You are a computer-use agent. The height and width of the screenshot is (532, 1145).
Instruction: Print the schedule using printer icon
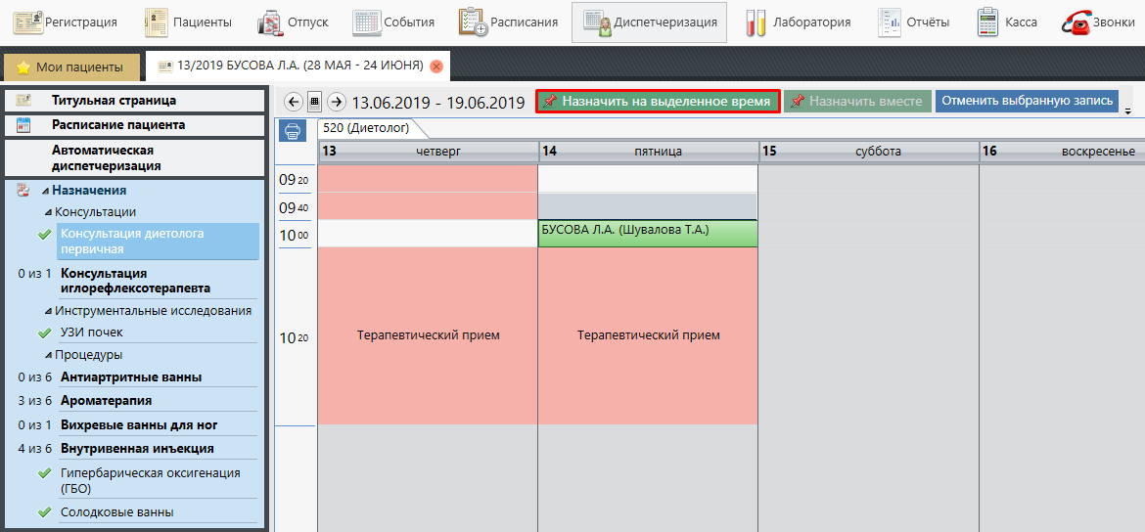(x=292, y=130)
